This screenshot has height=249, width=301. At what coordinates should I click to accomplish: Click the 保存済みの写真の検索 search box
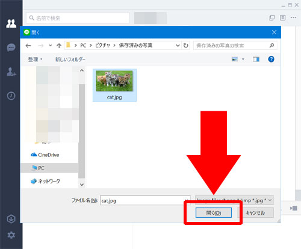[235, 46]
